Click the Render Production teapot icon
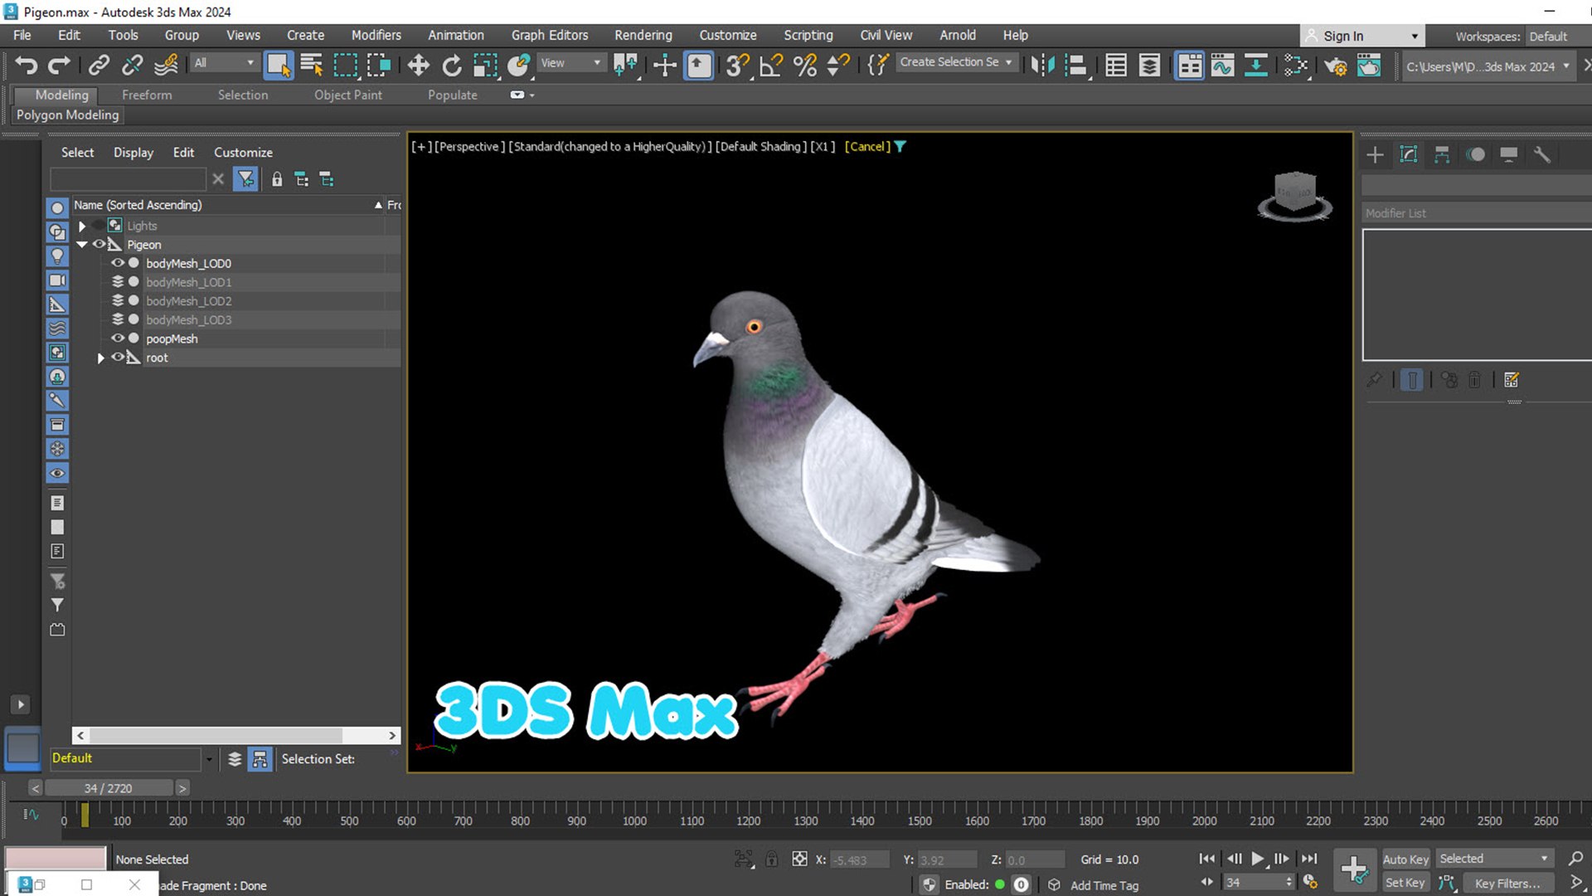This screenshot has height=896, width=1592. (1369, 65)
